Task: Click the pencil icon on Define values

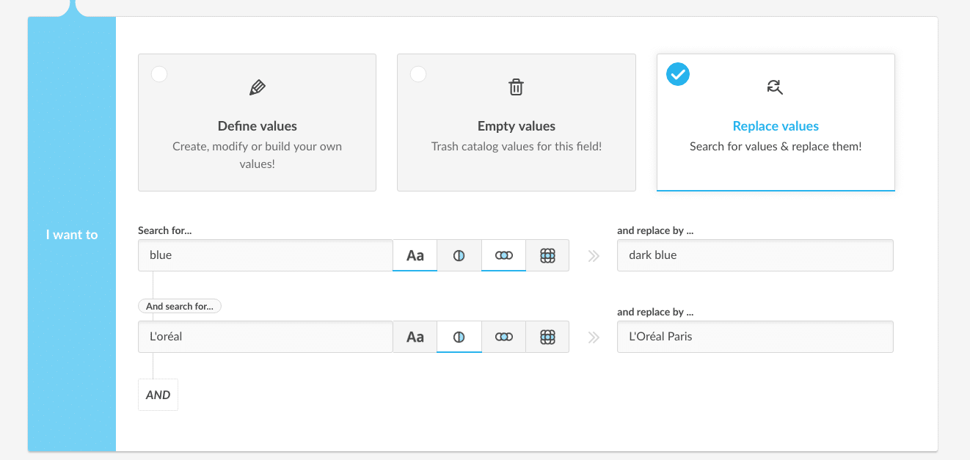Action: tap(258, 88)
